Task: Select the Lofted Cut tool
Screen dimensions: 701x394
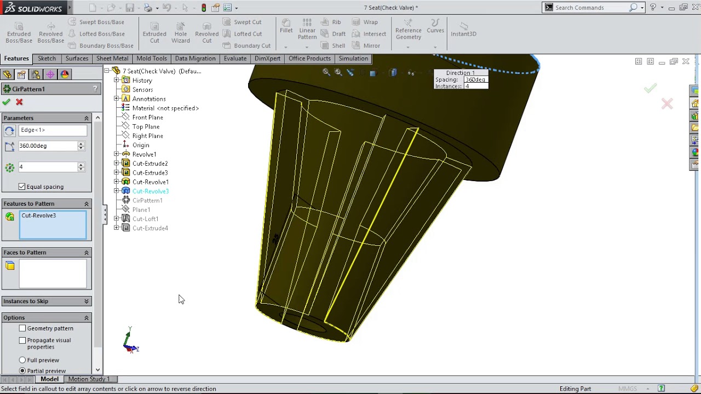Action: tap(242, 34)
